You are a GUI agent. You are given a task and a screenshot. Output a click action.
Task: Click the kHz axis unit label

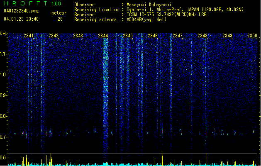4,34
